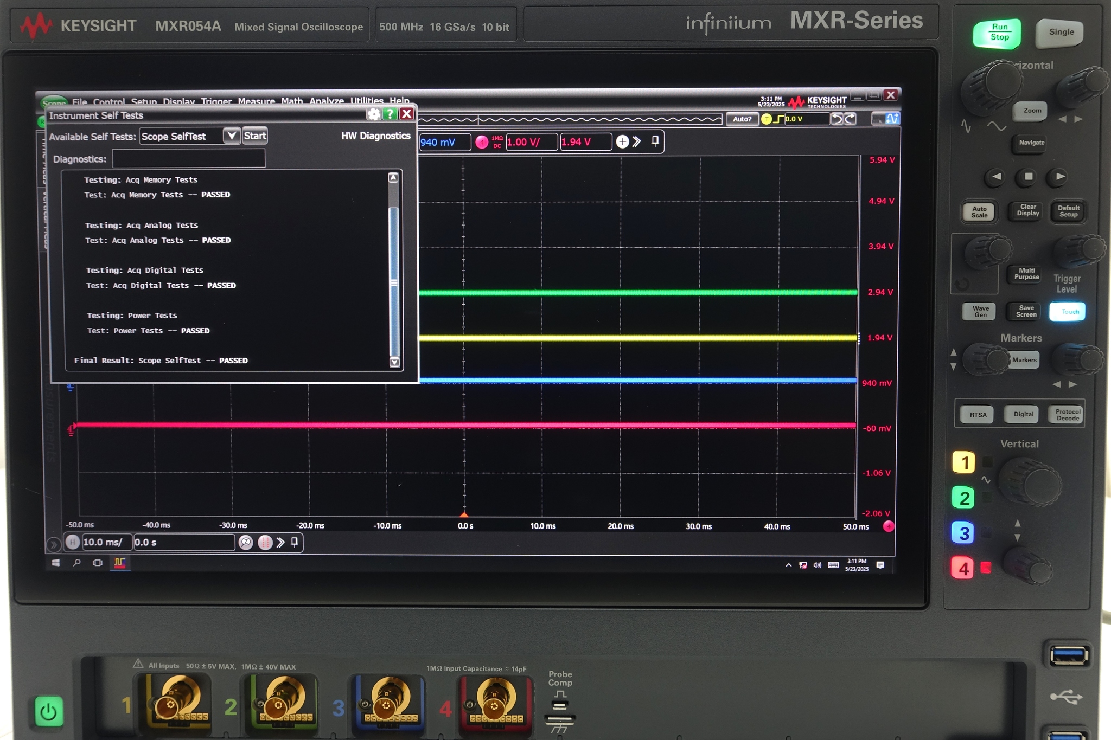Expand the left side panel chevron
Screen dimensions: 1111x740
point(53,544)
